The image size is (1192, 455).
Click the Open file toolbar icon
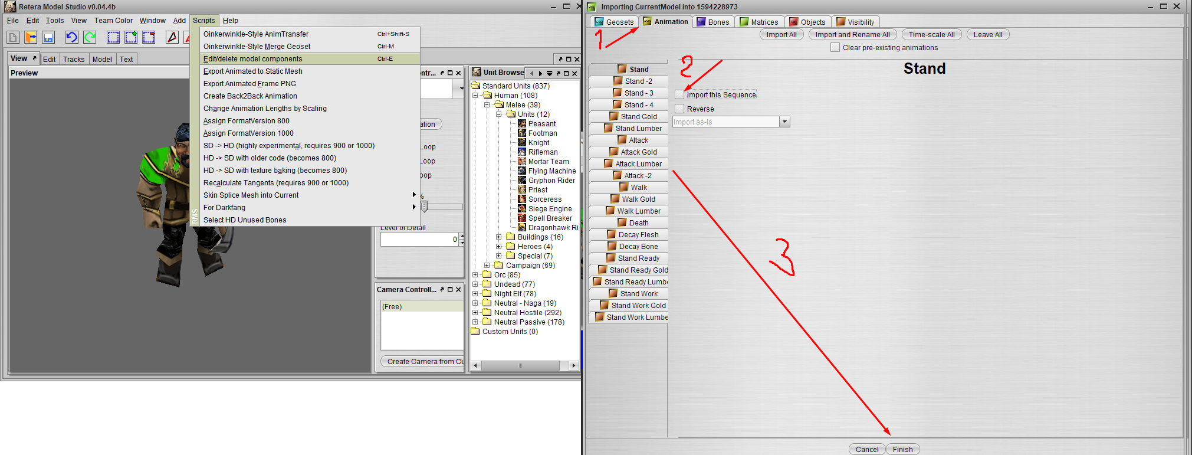(31, 37)
